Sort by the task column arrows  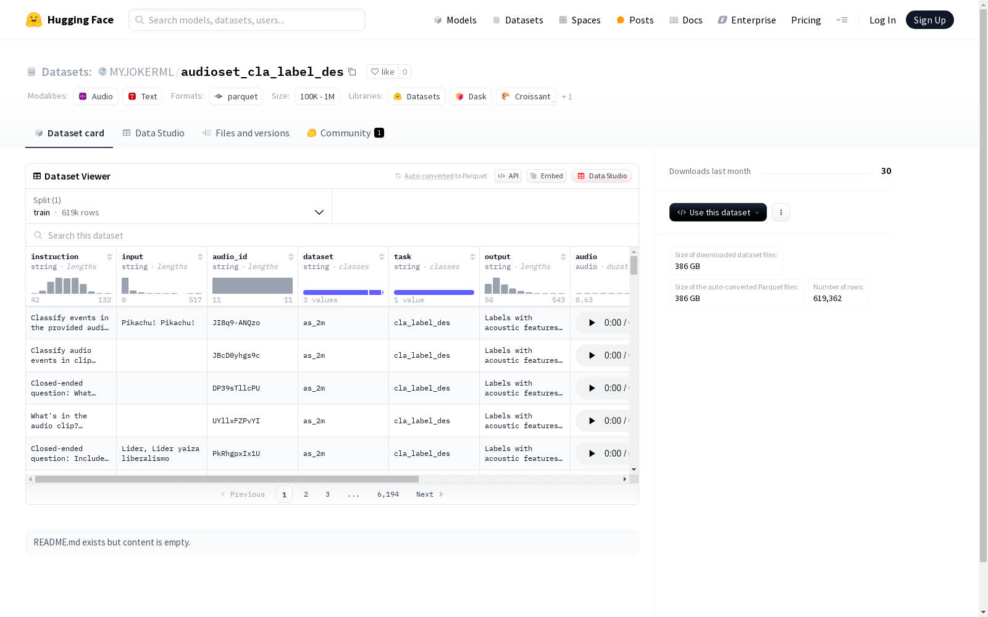tap(472, 257)
